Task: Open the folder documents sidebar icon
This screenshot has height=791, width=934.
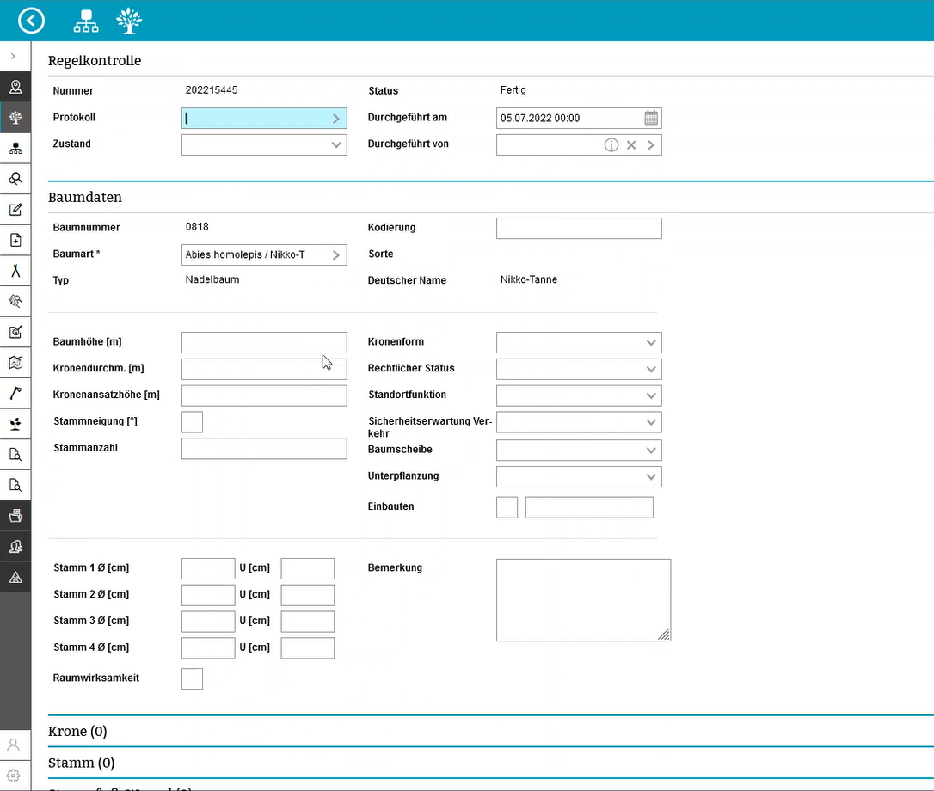Action: (15, 516)
